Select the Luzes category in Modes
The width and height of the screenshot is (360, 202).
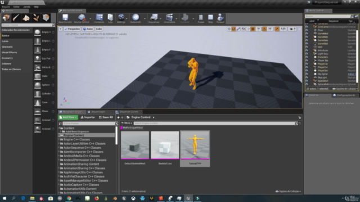pos(5,41)
